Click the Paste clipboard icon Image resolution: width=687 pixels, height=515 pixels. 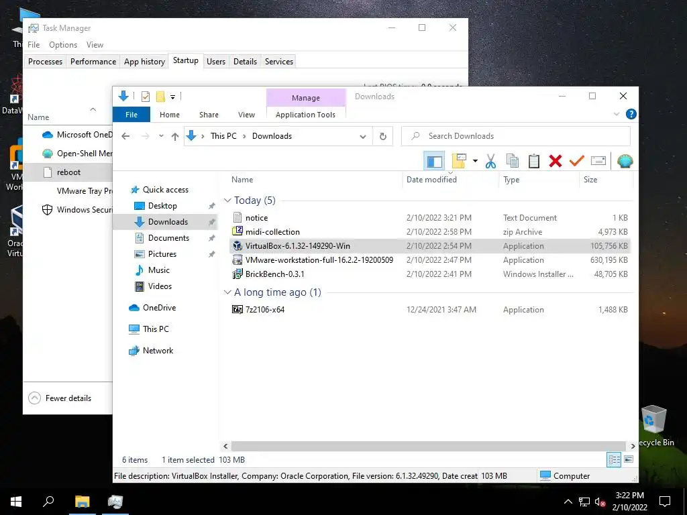[x=533, y=161]
